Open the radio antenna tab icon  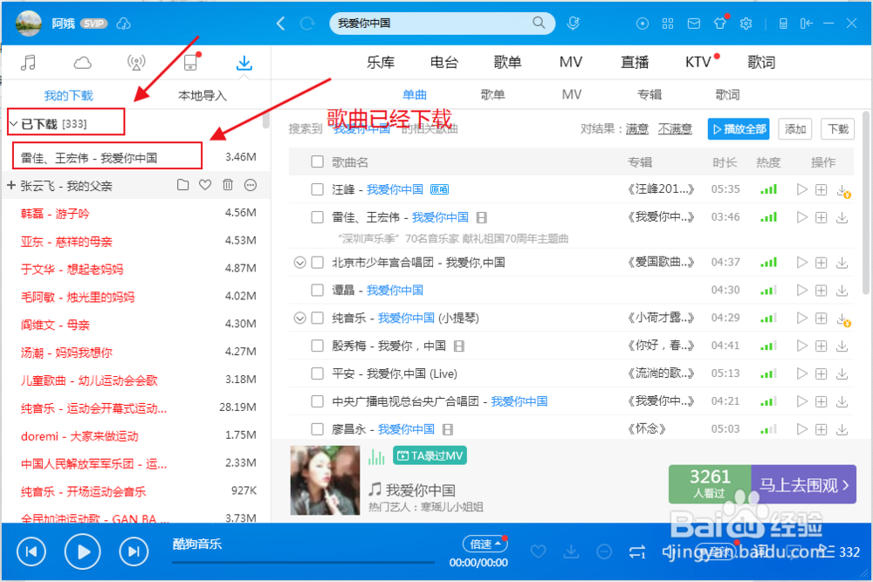click(x=136, y=62)
